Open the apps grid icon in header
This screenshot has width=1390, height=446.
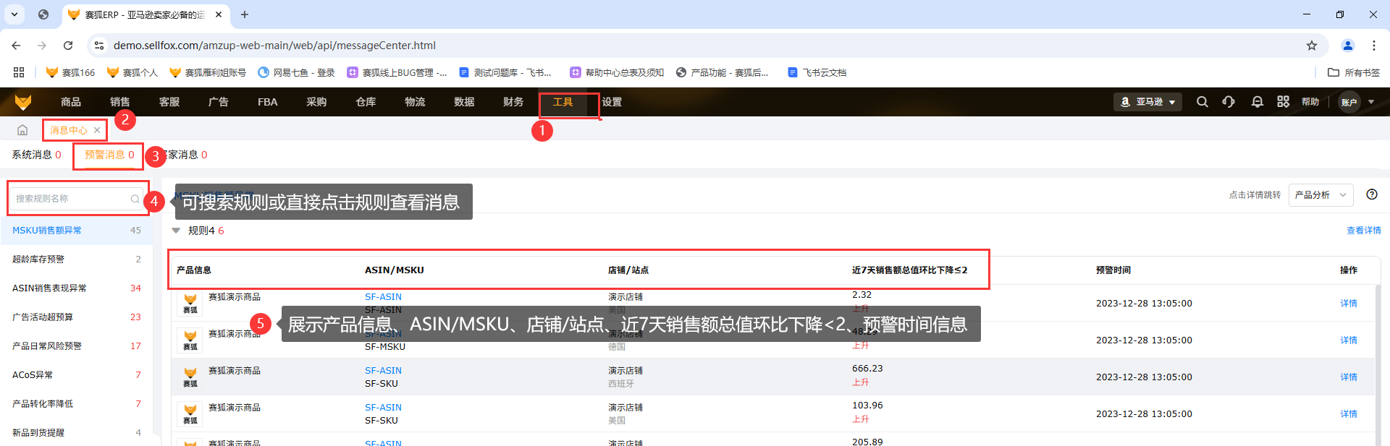[1283, 102]
